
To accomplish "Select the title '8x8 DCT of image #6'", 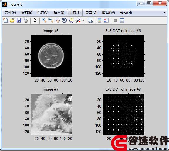I will pos(123,31).
